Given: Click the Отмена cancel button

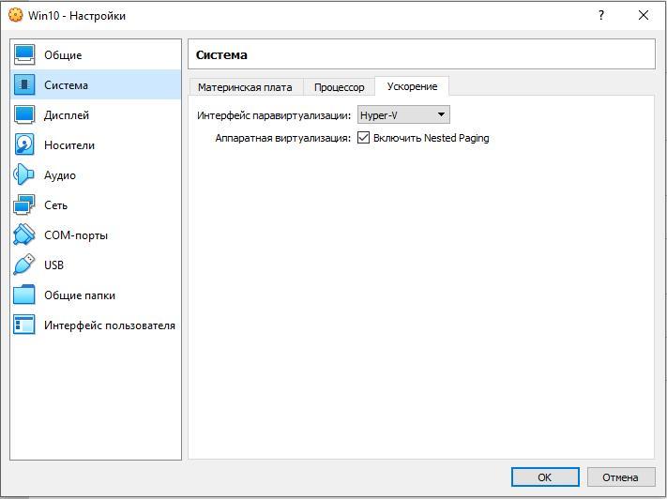Looking at the screenshot, I should tap(620, 477).
